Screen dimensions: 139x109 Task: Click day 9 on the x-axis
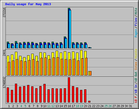coord(42,106)
